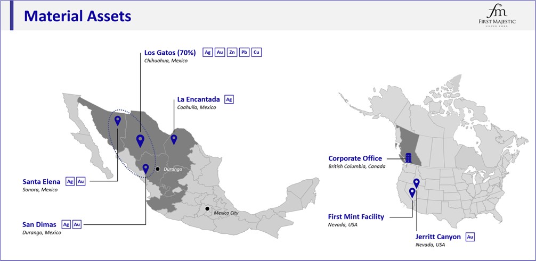The image size is (536, 261).
Task: Click the Mexico City marker dot
Action: (207, 208)
